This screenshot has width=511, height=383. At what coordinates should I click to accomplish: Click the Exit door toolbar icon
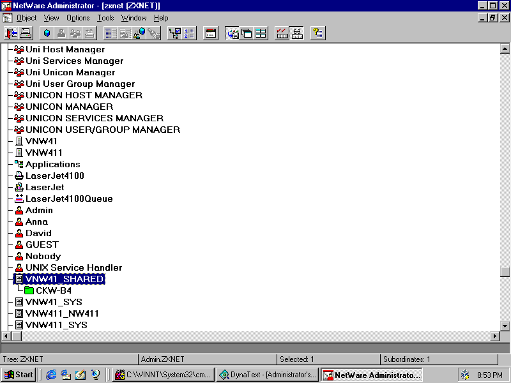(x=11, y=33)
